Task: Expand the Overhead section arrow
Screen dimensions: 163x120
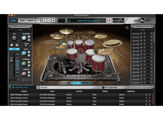Action: point(31,59)
